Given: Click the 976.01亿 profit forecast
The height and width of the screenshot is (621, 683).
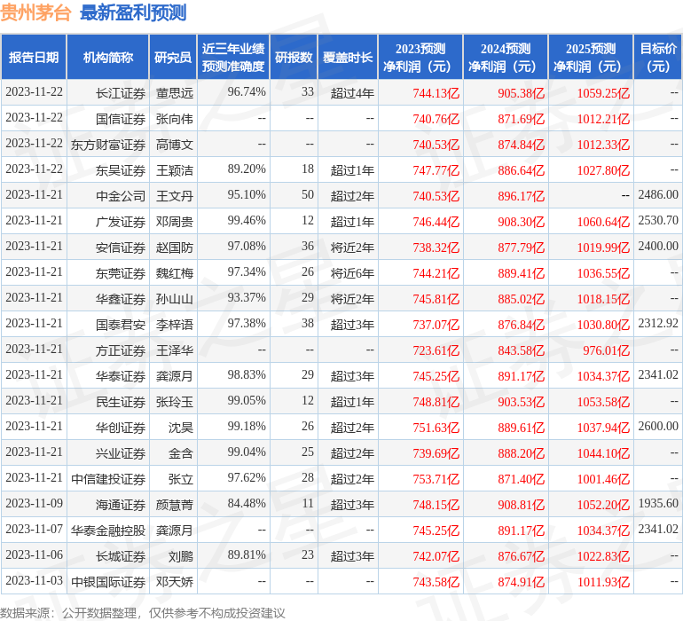Looking at the screenshot, I should (x=607, y=350).
